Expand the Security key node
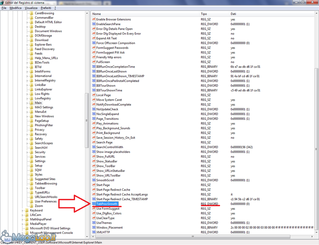The height and width of the screenshot is (245, 319). (27, 152)
